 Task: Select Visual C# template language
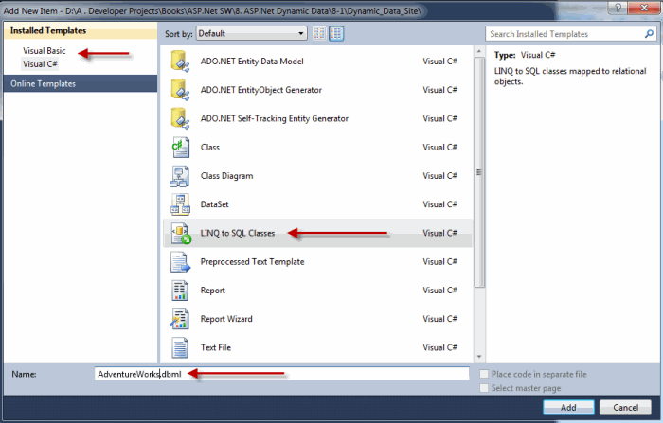[x=40, y=64]
